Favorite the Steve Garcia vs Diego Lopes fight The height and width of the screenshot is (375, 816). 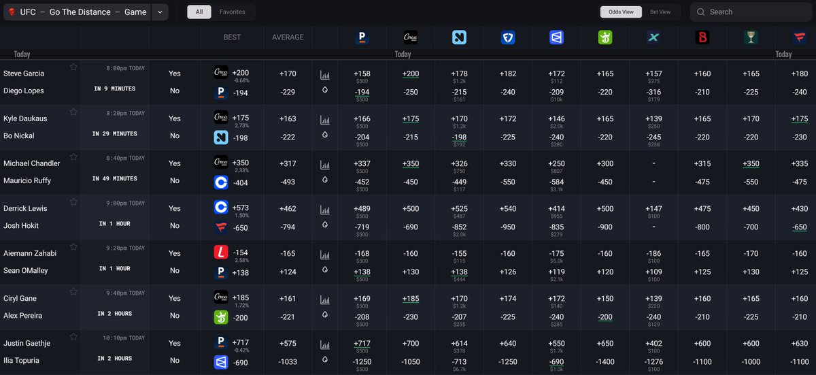(x=73, y=67)
